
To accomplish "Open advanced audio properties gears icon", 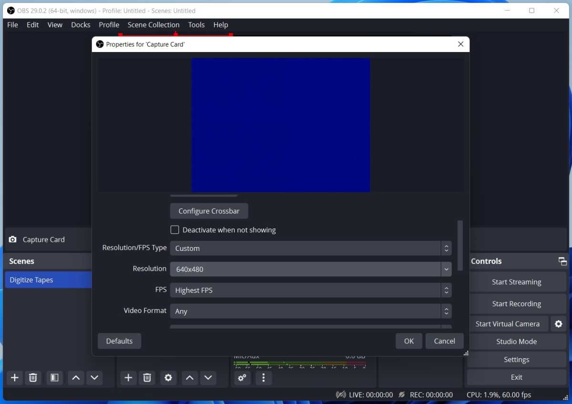I will (x=242, y=378).
